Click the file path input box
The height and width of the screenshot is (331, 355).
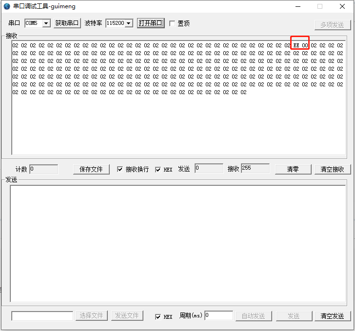point(42,316)
